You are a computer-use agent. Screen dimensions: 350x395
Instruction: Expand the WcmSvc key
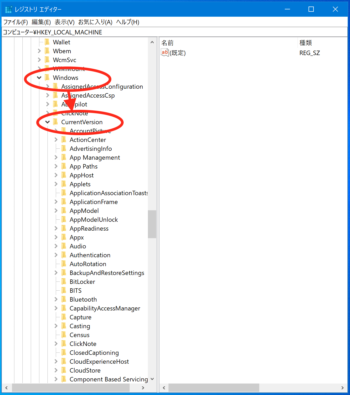[39, 60]
